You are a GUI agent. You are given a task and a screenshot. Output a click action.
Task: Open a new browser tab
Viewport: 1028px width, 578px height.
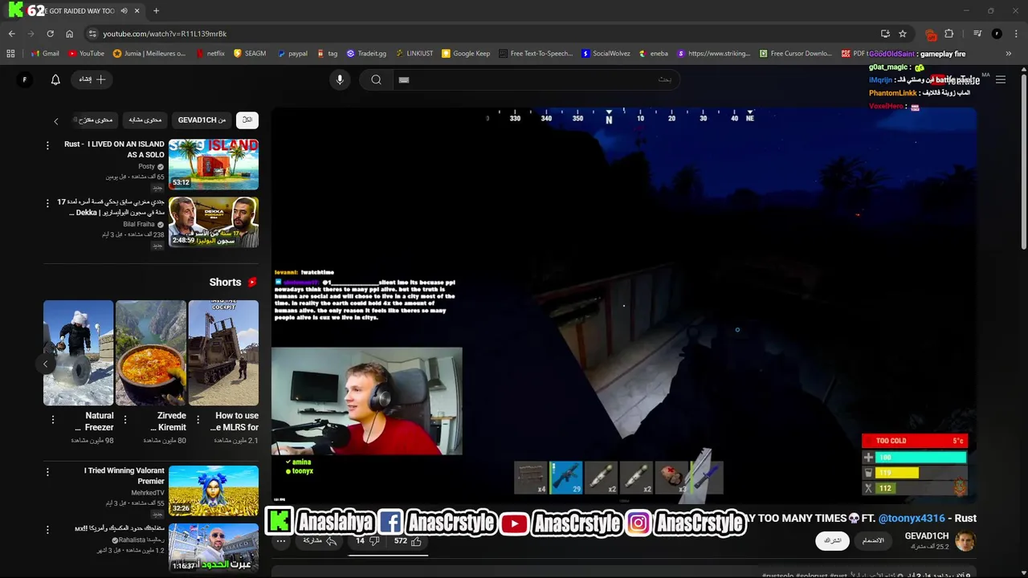(156, 11)
